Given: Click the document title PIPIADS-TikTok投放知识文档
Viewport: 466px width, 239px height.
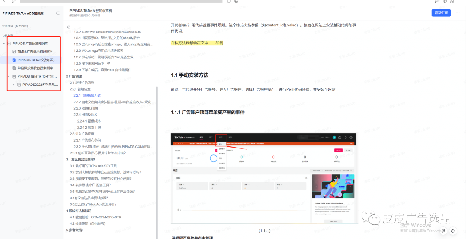Looking at the screenshot, I should click(x=91, y=11).
